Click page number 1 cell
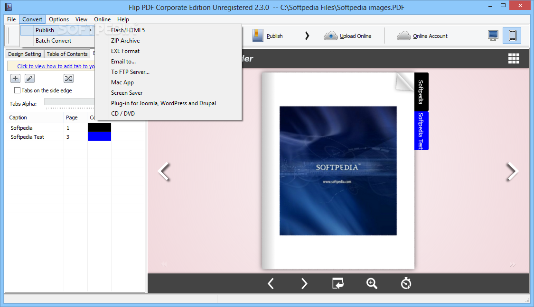Viewport: 534px width, 307px height. click(x=75, y=128)
